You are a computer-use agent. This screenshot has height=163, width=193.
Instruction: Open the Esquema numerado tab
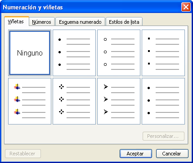[80, 22]
